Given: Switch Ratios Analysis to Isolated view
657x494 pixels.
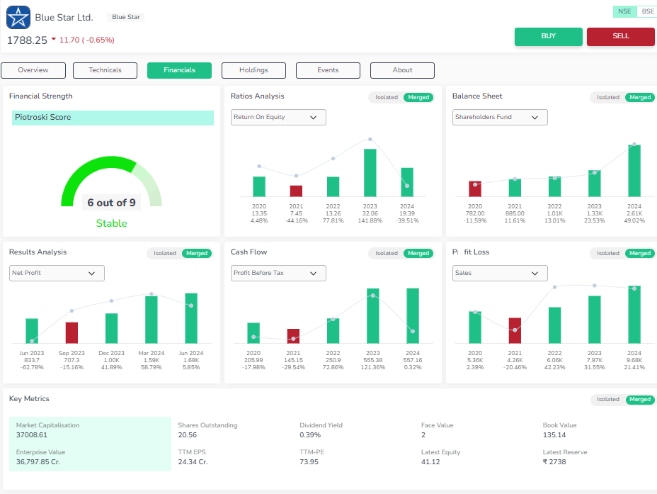Looking at the screenshot, I should pyautogui.click(x=387, y=97).
